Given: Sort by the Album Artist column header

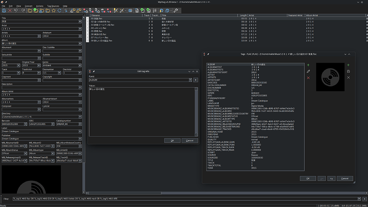Looking at the screenshot, I should click(x=335, y=15).
